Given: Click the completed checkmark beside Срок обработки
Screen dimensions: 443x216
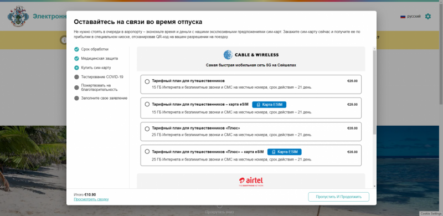Looking at the screenshot, I should coord(76,49).
